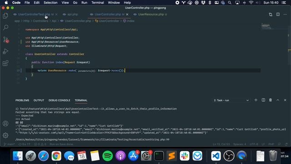Open the Code application menu
This screenshot has height=164, width=291.
[16, 3]
